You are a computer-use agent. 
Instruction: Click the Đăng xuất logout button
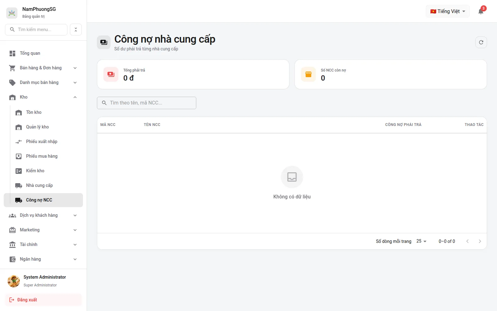pos(43,300)
